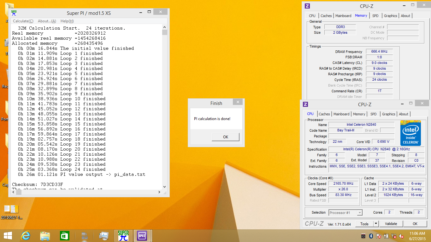Click the Super PI title bar icon

click(x=14, y=13)
